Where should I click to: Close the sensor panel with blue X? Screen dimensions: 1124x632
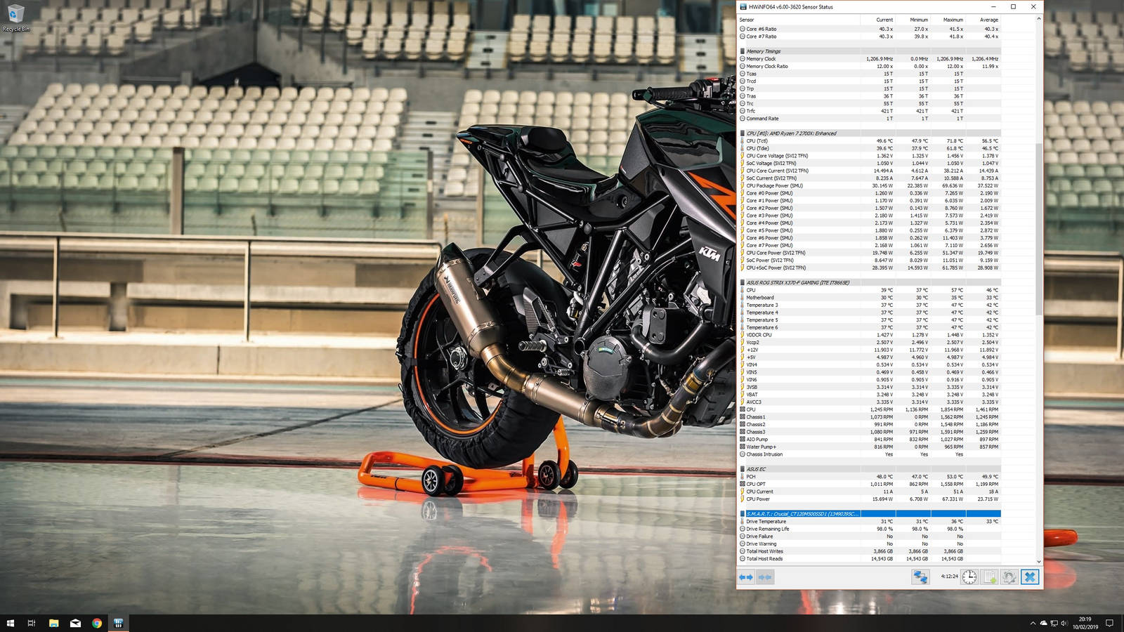[x=1030, y=577]
